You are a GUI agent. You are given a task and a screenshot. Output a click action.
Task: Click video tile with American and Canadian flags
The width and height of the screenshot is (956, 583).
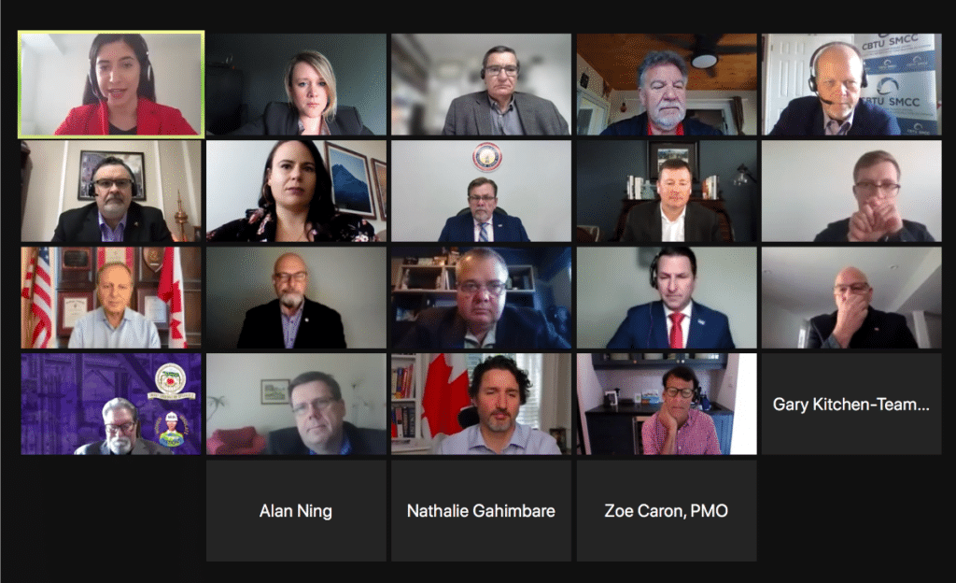[111, 298]
